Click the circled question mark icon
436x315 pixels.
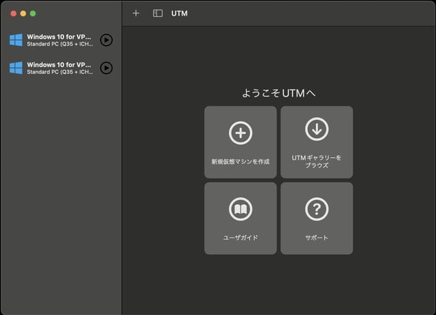(x=317, y=210)
